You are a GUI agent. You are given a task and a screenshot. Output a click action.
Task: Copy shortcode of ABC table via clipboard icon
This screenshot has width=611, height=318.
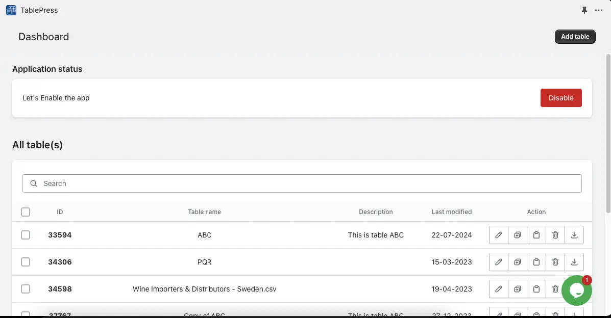(536, 235)
